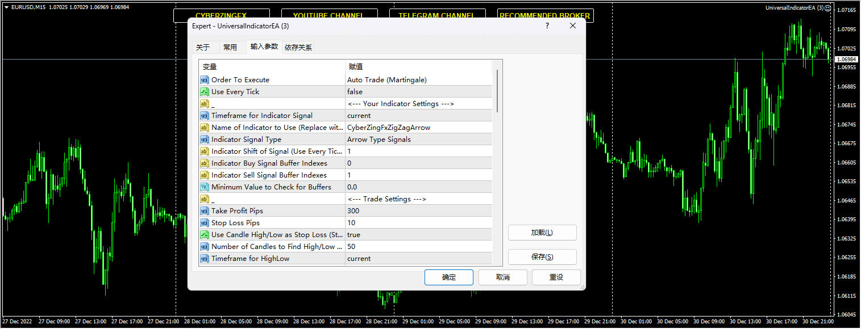This screenshot has height=329, width=861.
Task: Select the Stop Loss Pips row label
Action: pos(235,223)
